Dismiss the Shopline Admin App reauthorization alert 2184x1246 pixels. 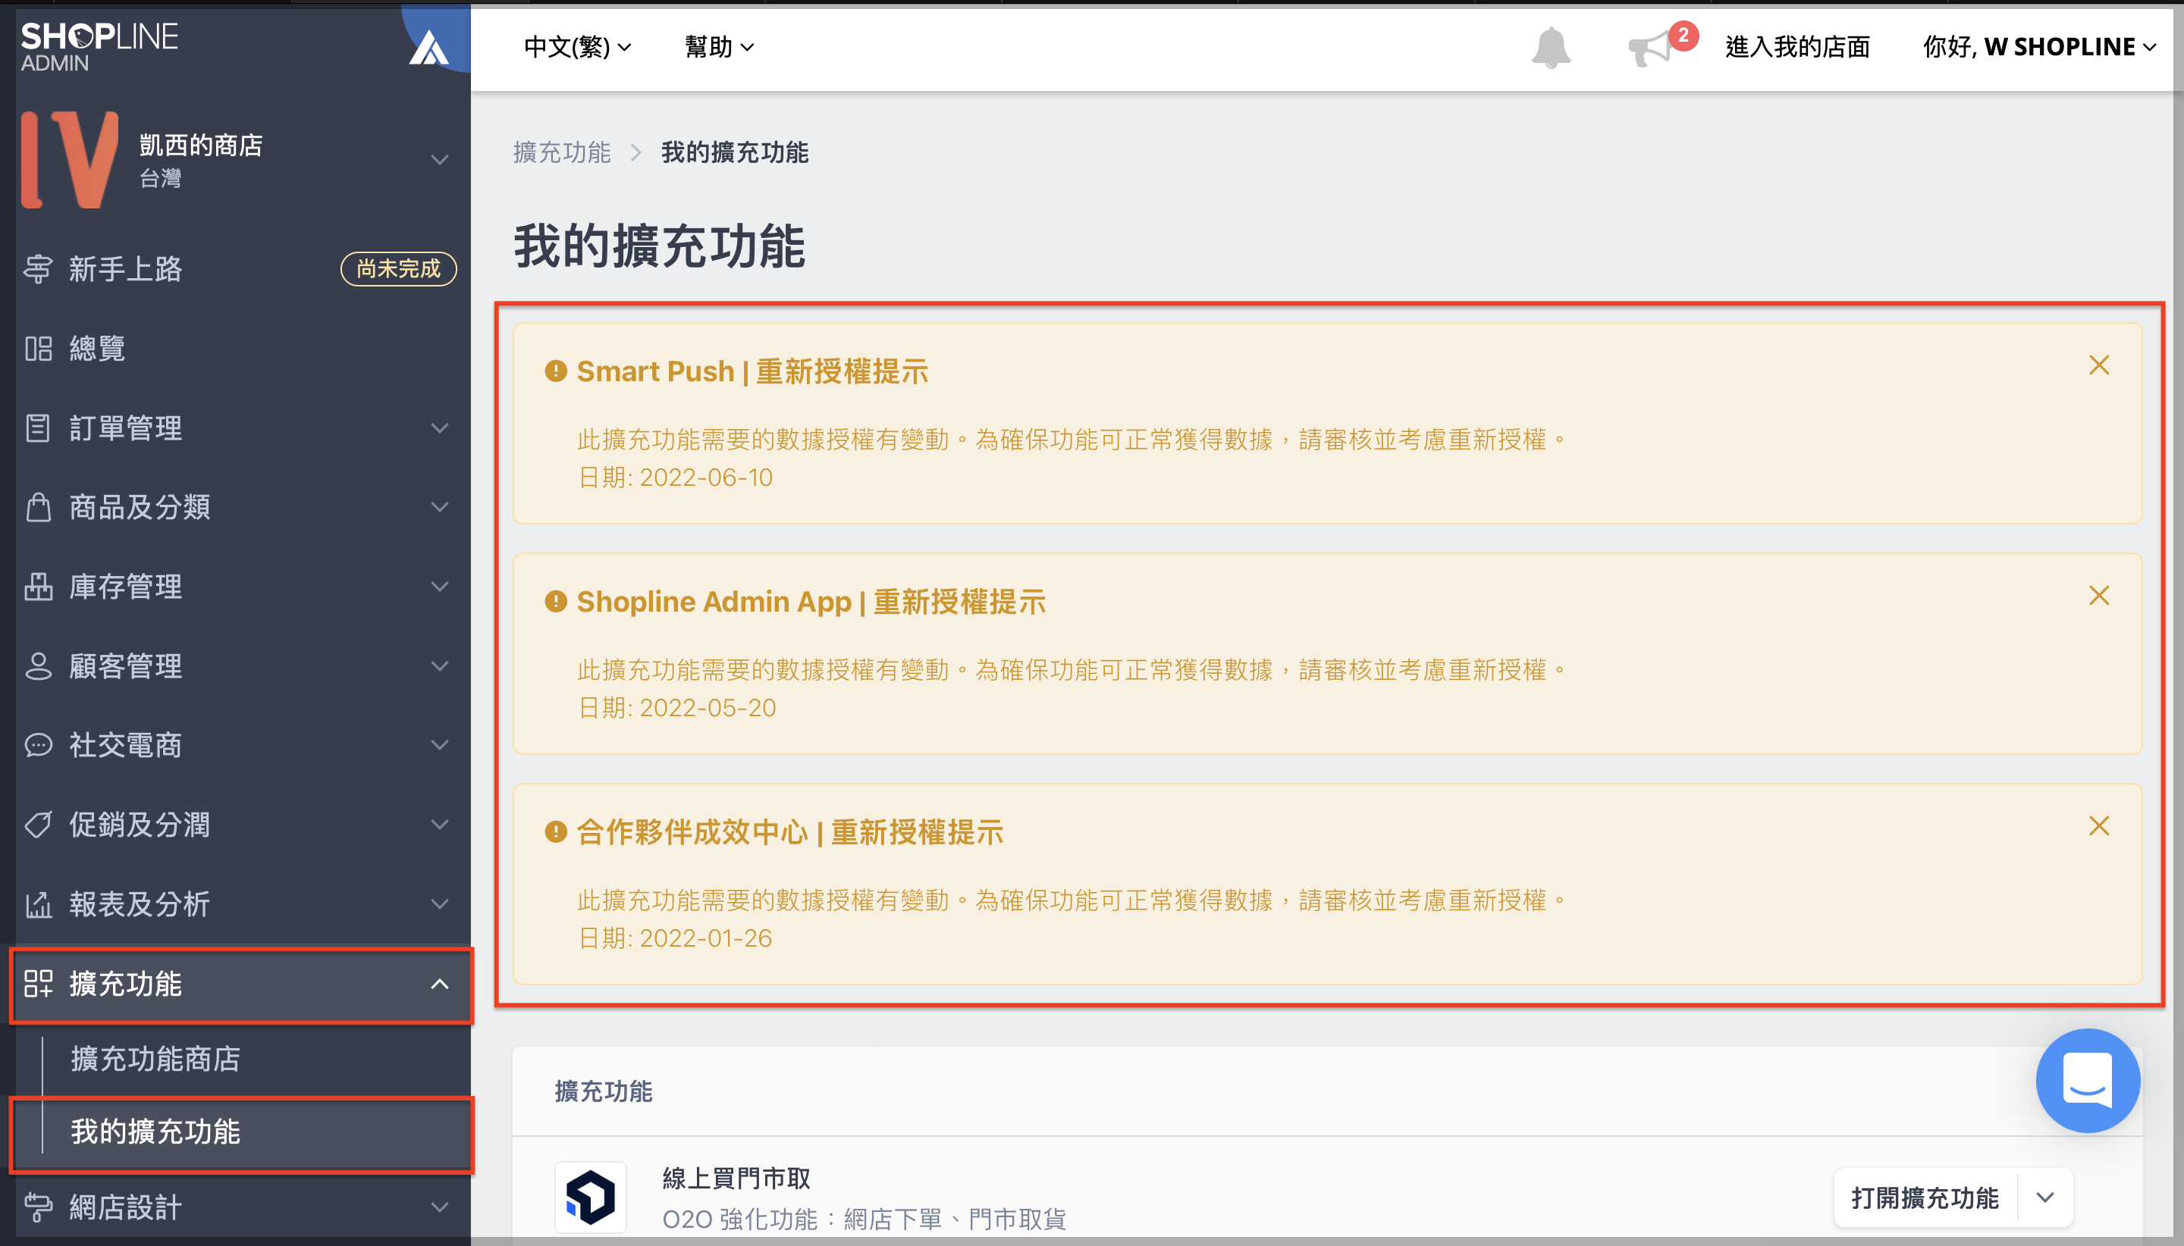(2098, 596)
